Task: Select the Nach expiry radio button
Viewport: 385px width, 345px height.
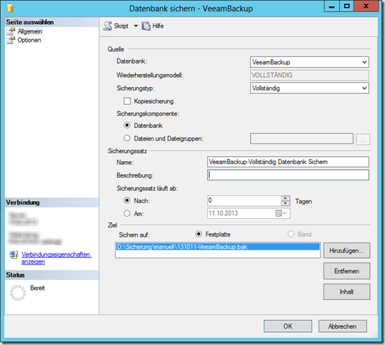Action: pos(127,200)
